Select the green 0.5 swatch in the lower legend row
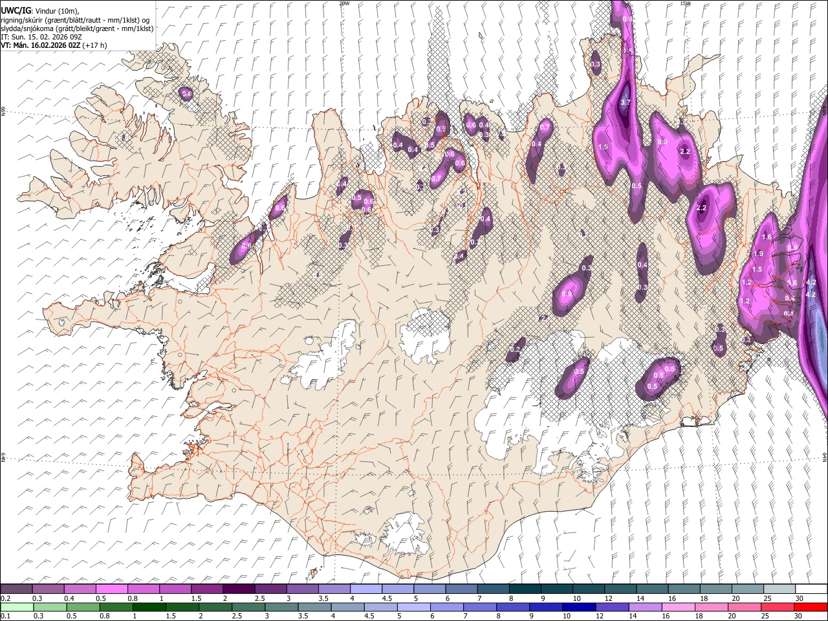Screen dimensions: 828x621 83,607
